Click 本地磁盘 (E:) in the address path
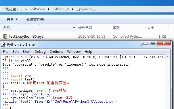174x109 pixels. click(12, 9)
